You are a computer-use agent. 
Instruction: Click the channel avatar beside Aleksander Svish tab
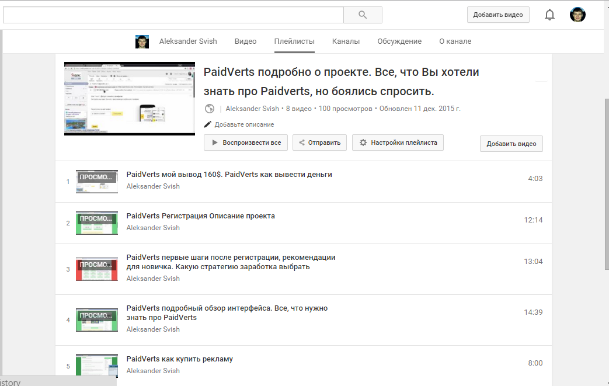pyautogui.click(x=142, y=41)
